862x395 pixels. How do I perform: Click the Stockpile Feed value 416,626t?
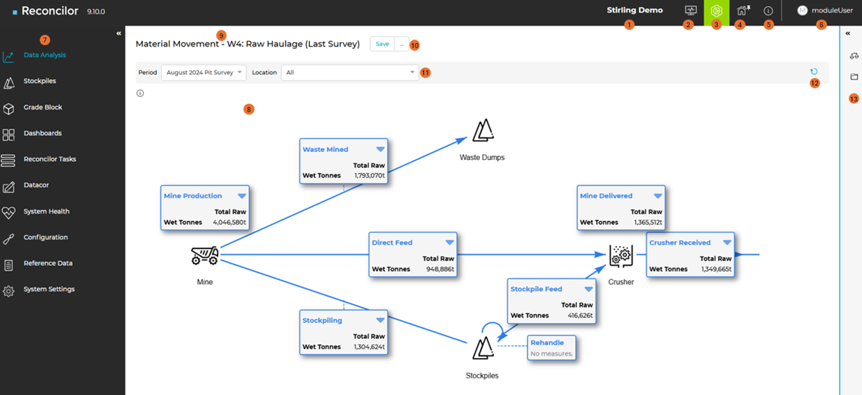pos(580,315)
